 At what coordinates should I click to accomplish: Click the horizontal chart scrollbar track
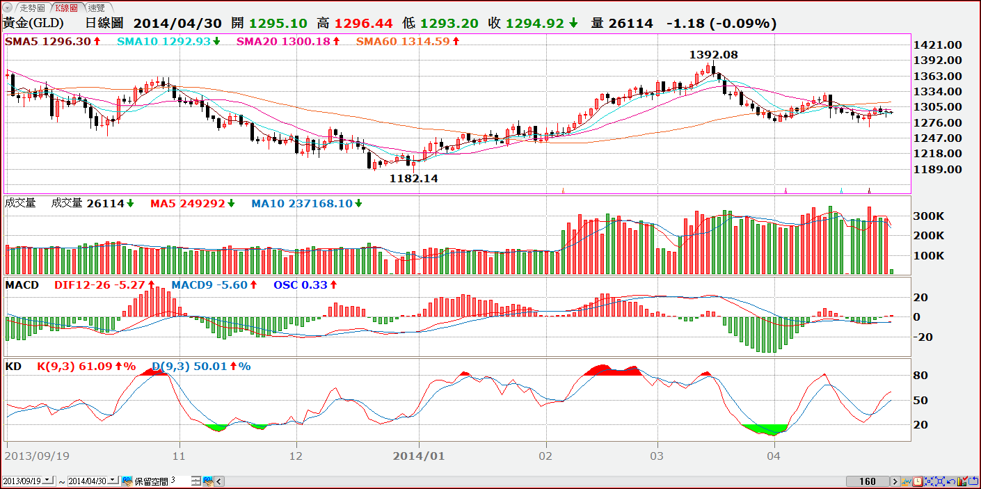[x=534, y=481]
